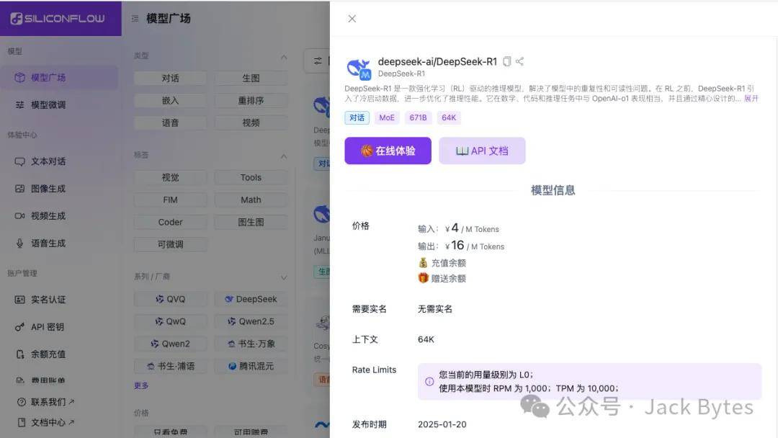Screen dimensions: 778x438
Task: Click the SiliconFlow logo
Action: tap(58, 19)
